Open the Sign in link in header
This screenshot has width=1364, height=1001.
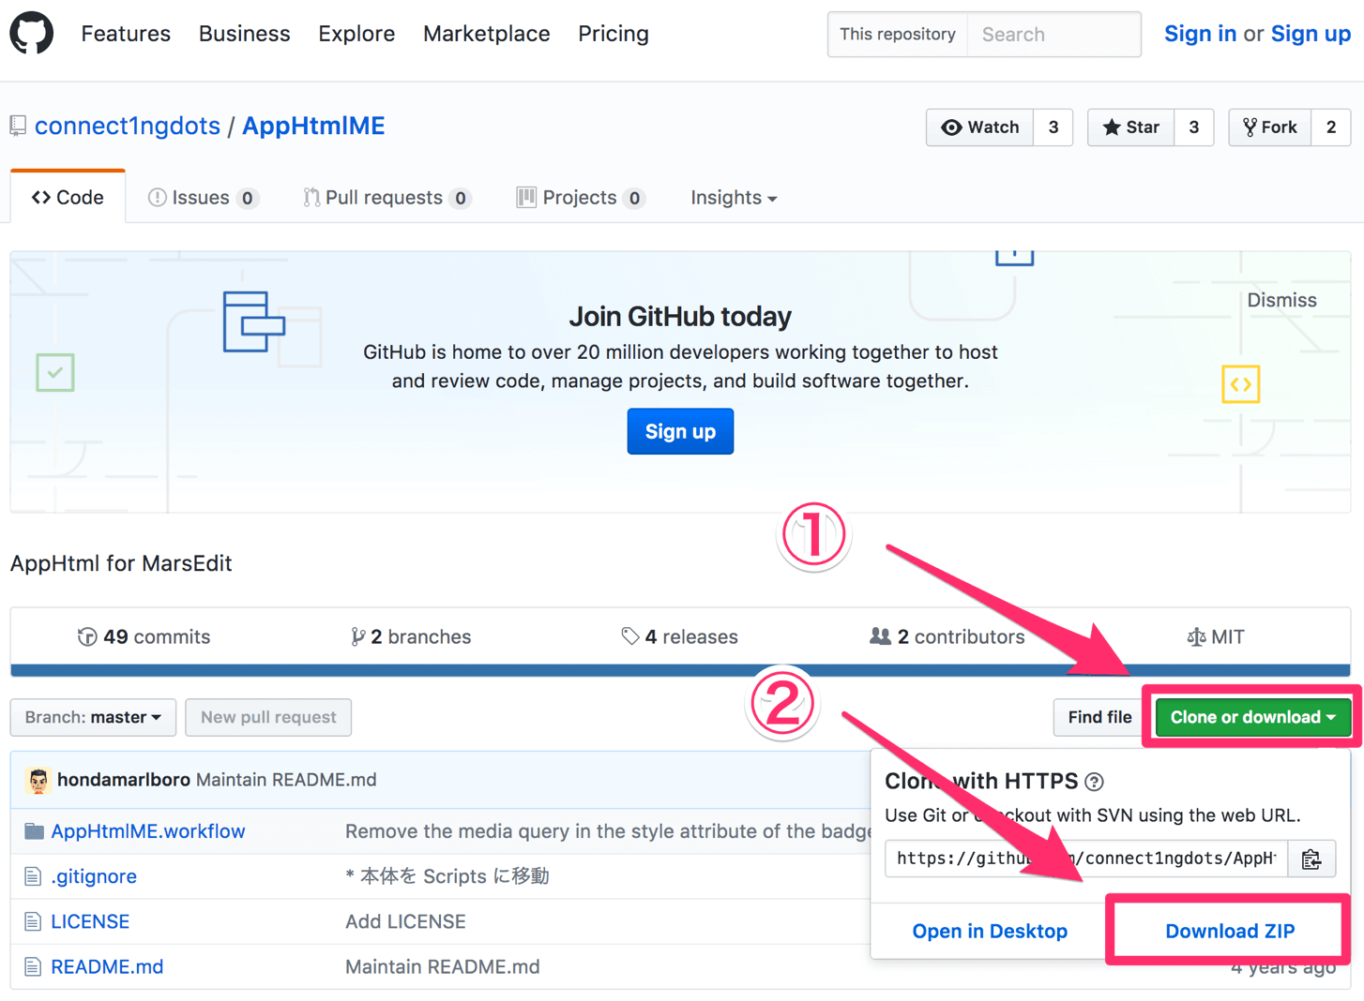point(1200,34)
